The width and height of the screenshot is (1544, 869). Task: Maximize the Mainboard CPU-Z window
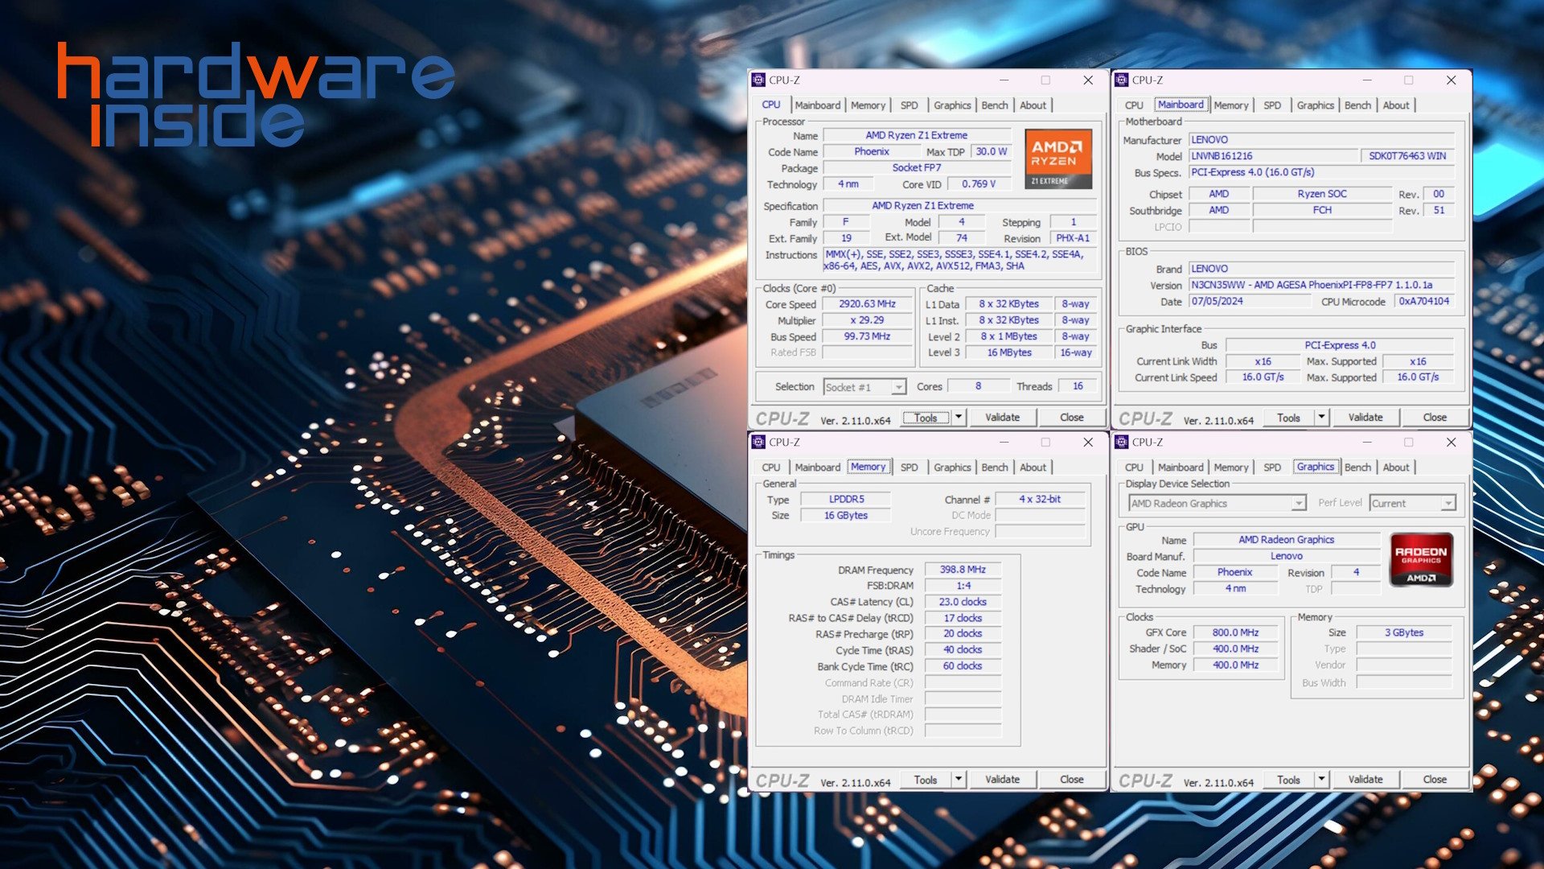(x=1408, y=80)
